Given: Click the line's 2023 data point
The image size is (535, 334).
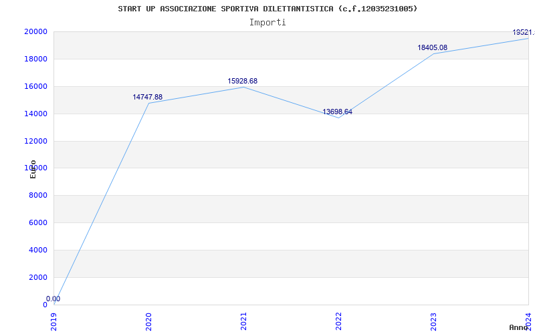Looking at the screenshot, I should point(433,53).
